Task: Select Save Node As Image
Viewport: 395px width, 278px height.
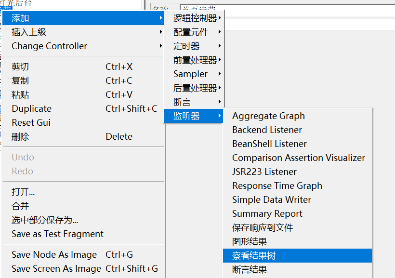Action: pos(54,255)
